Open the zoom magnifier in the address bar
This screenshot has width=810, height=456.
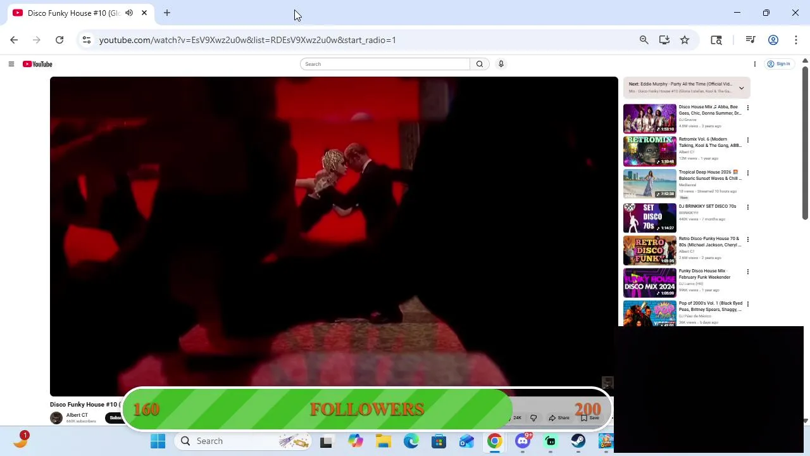pos(644,40)
